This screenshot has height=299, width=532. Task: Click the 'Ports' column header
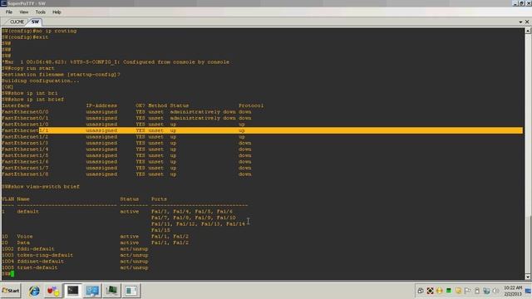coord(159,199)
